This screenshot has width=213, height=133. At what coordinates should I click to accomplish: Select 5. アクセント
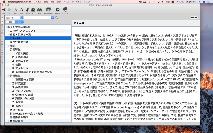pyautogui.click(x=38, y=68)
